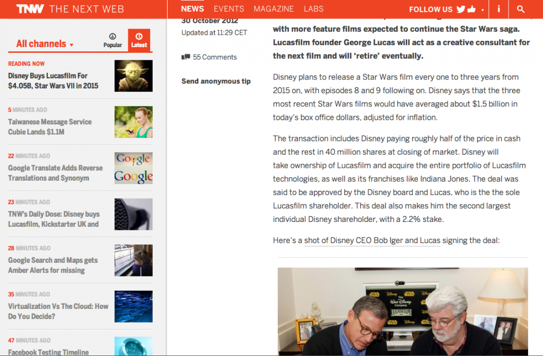
Task: Open the info icon in header
Action: point(498,9)
